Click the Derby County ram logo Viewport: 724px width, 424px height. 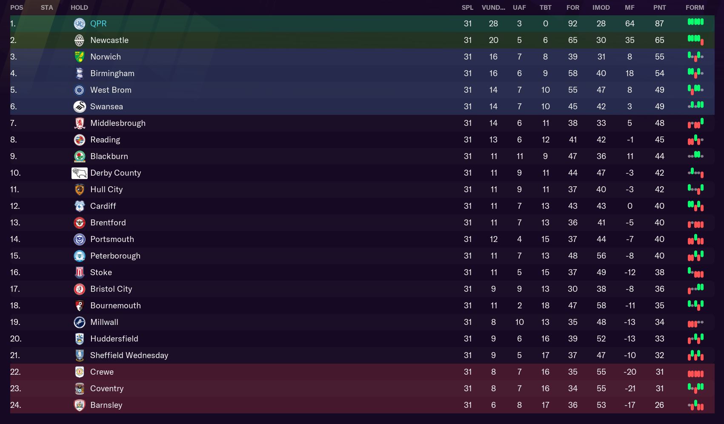(79, 173)
